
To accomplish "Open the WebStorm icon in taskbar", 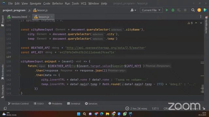I will click(131, 114).
